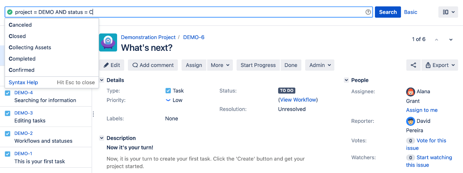
Task: Collapse the People section
Action: (346, 80)
